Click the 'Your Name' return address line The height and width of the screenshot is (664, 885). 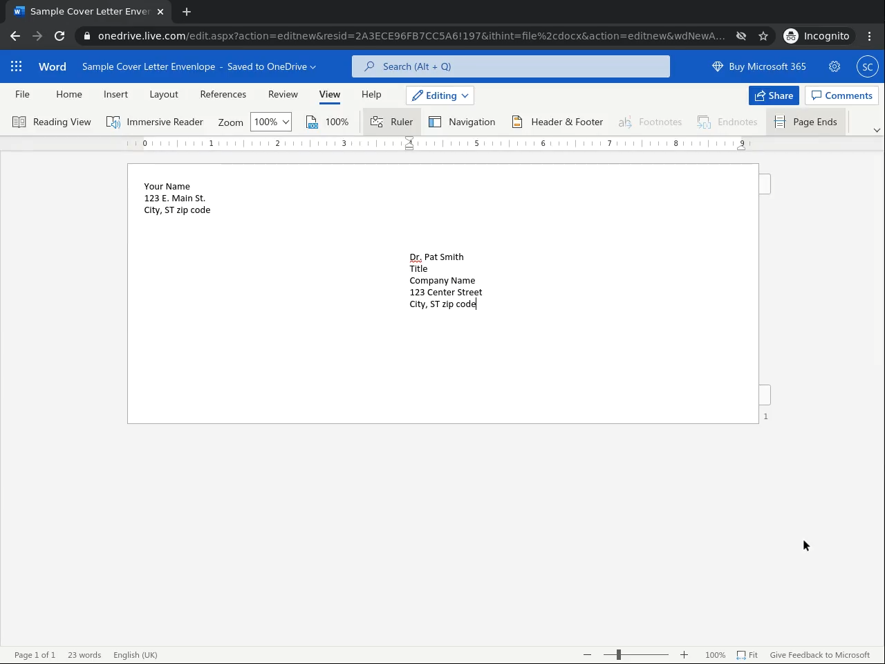click(167, 187)
